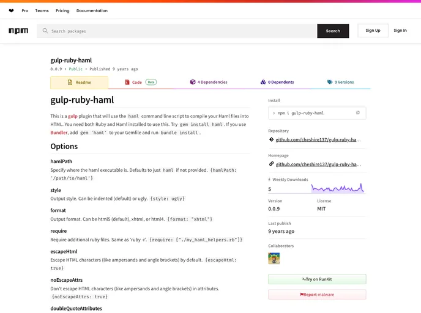Click the noEscapeAttrs option heading
421x313 pixels.
click(x=67, y=280)
